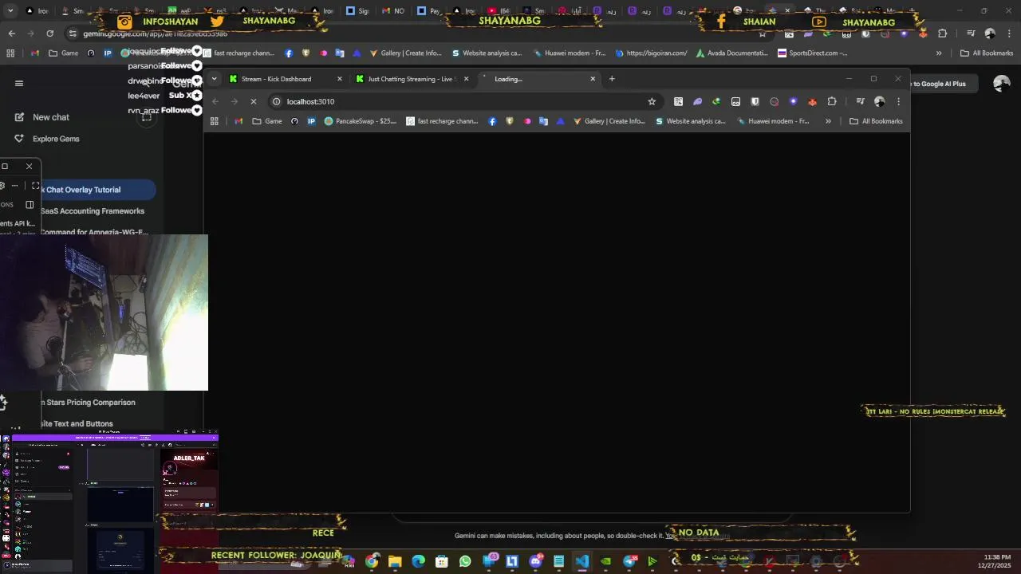
Task: Open the Site Text and Buttons conversation
Action: click(x=76, y=423)
